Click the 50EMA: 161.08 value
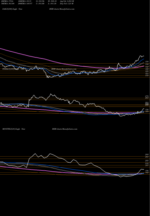Image resolution: width=150 pixels, height=216 pixels. click(7, 4)
